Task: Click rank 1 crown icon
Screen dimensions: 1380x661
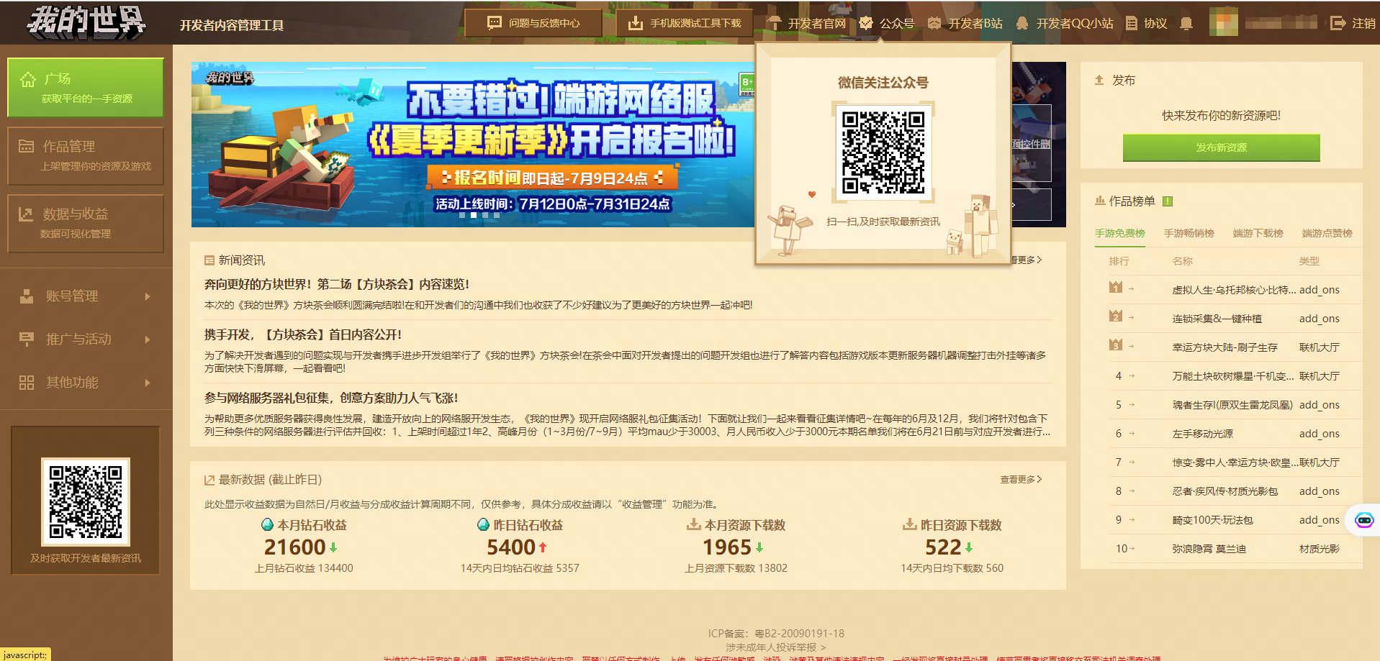Action: (x=1116, y=288)
